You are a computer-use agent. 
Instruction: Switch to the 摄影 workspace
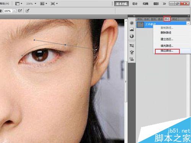156,4
